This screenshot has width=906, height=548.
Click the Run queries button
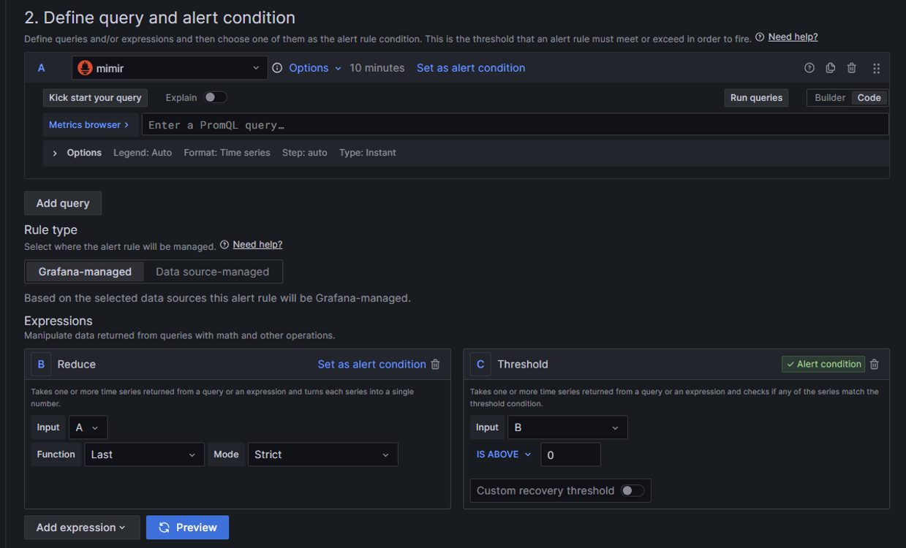point(756,98)
